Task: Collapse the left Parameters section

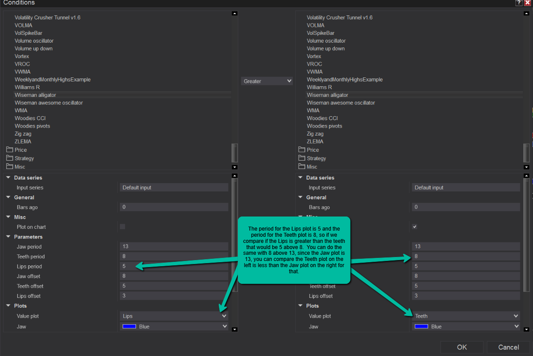Action: tap(8, 237)
